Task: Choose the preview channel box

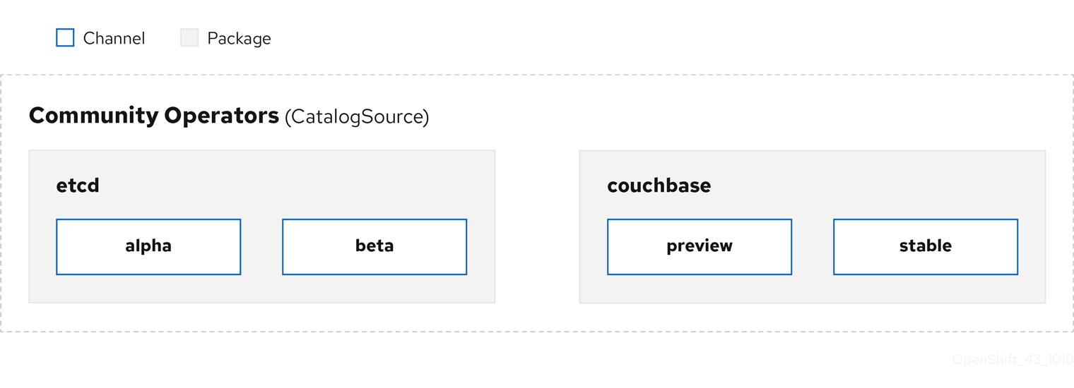Action: 700,246
